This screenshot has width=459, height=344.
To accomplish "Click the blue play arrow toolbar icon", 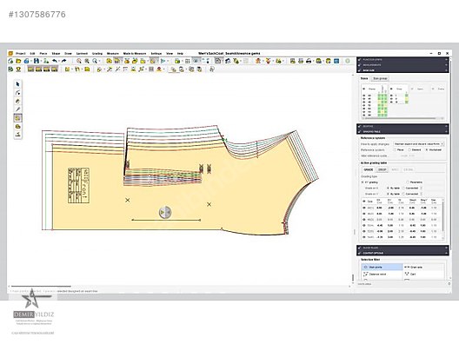I will tap(163, 61).
